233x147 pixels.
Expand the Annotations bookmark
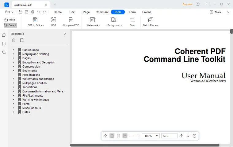[13, 87]
